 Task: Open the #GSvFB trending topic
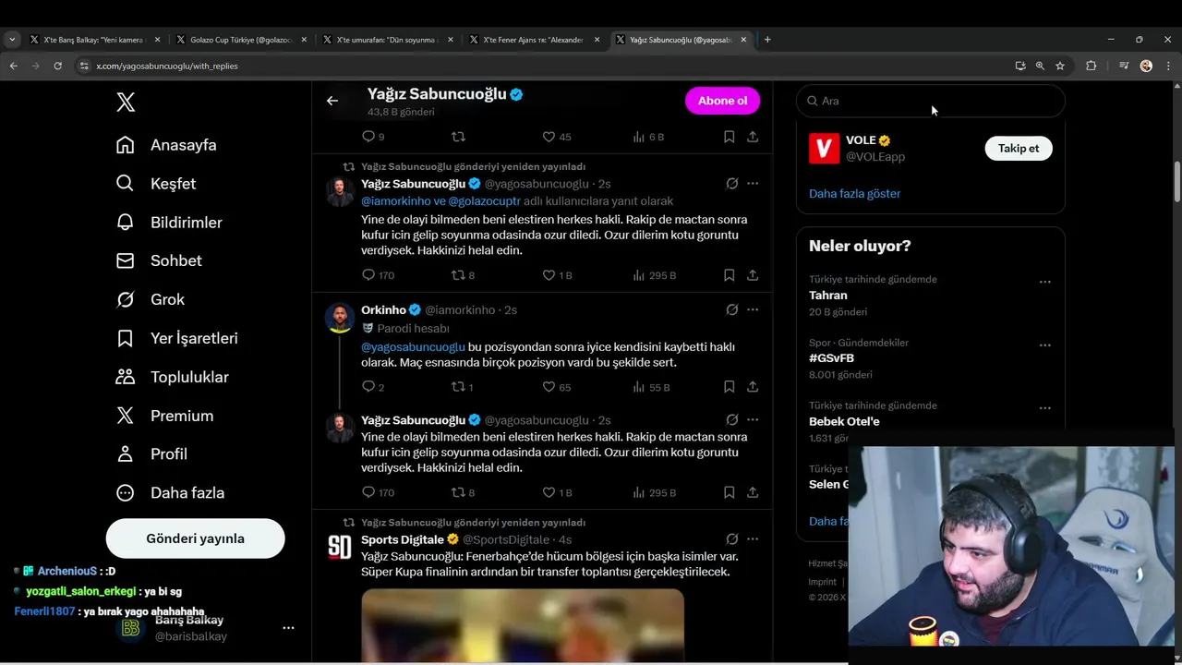click(831, 358)
